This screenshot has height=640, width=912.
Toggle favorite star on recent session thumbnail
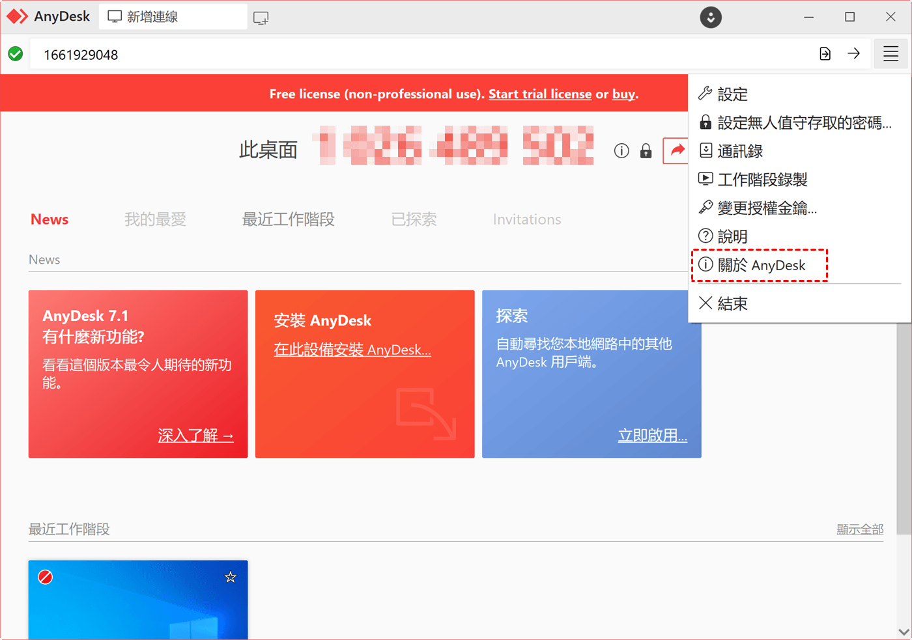231,577
